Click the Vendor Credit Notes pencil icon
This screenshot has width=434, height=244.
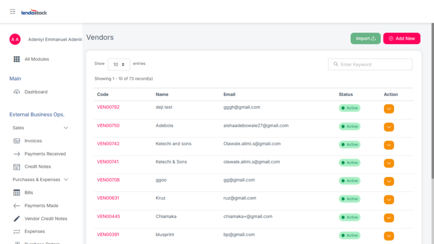coord(17,219)
